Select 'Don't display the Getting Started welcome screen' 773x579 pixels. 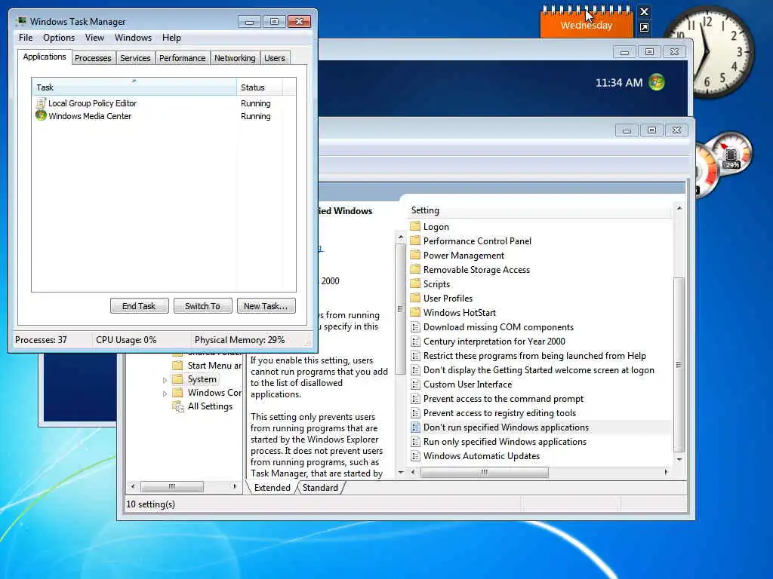[539, 369]
